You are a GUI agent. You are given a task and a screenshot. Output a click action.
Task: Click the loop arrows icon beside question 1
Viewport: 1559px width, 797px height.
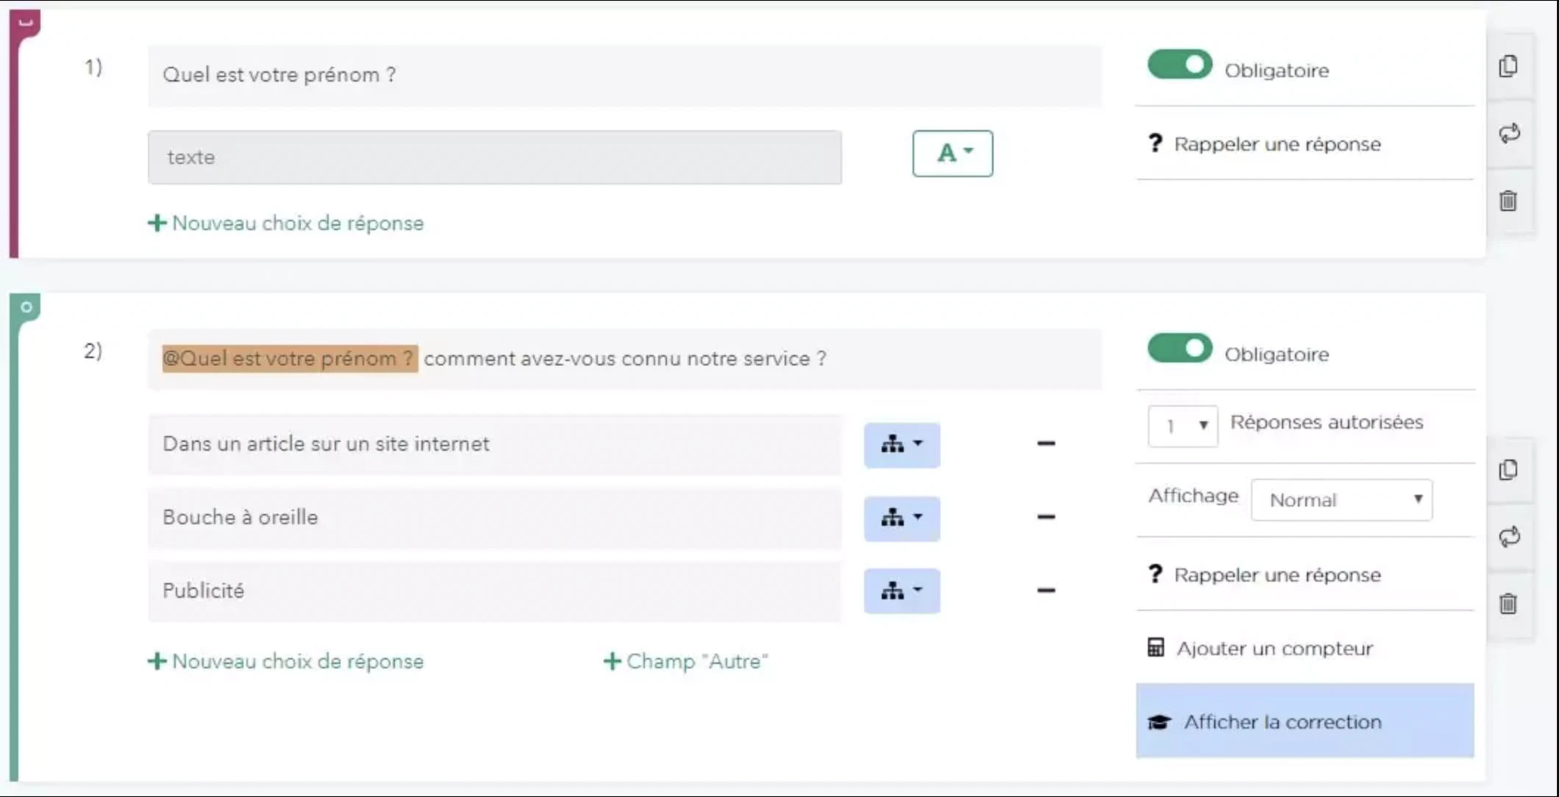[x=1509, y=133]
